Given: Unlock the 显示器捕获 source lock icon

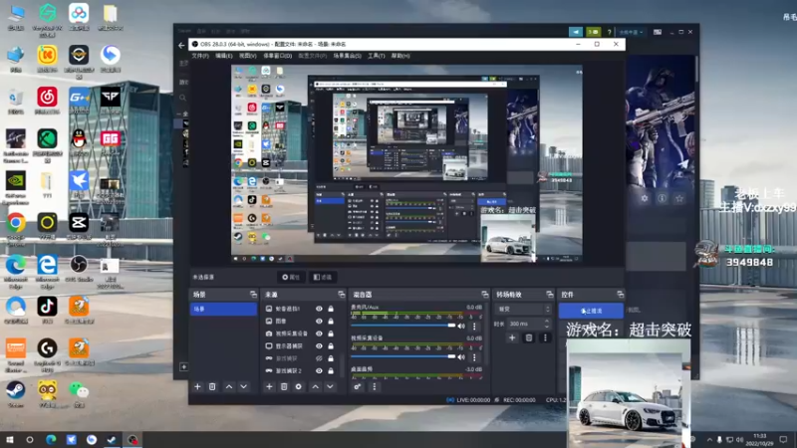Looking at the screenshot, I should click(331, 345).
